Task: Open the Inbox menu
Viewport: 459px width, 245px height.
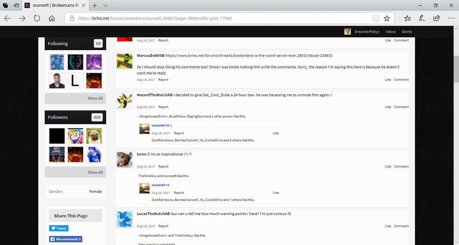Action: pos(391,32)
